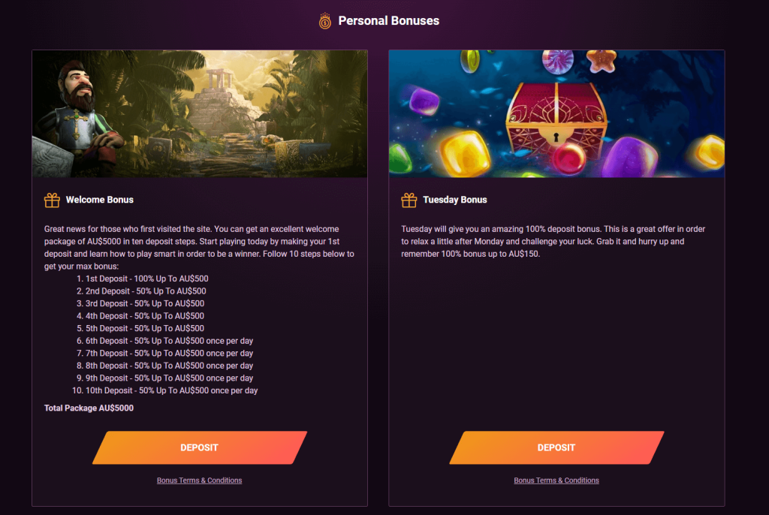Screen dimensions: 769x515
Task: Open Bonus Terms & Conditions under Tuesday Bonus
Action: (556, 480)
